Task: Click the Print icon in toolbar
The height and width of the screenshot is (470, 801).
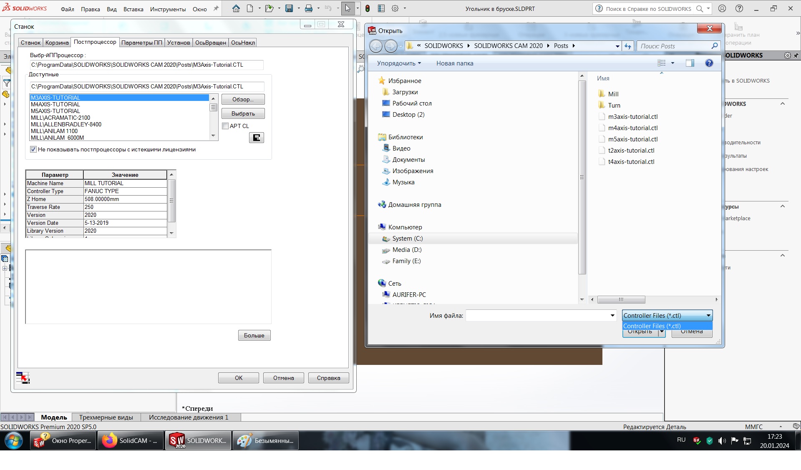Action: (x=309, y=8)
